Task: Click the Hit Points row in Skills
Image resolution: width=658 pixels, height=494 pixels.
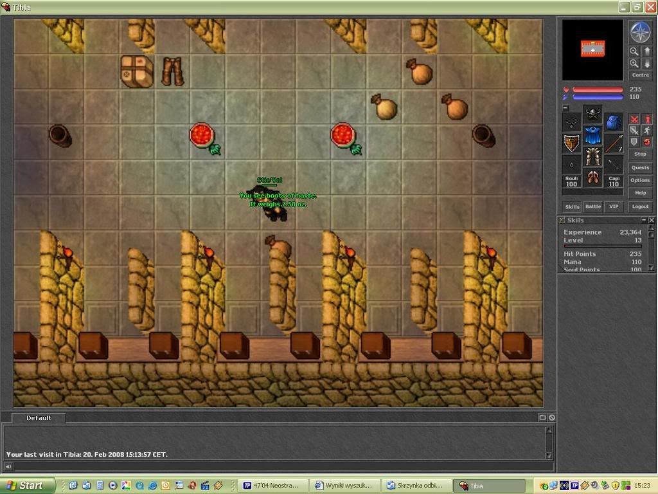Action: 603,254
